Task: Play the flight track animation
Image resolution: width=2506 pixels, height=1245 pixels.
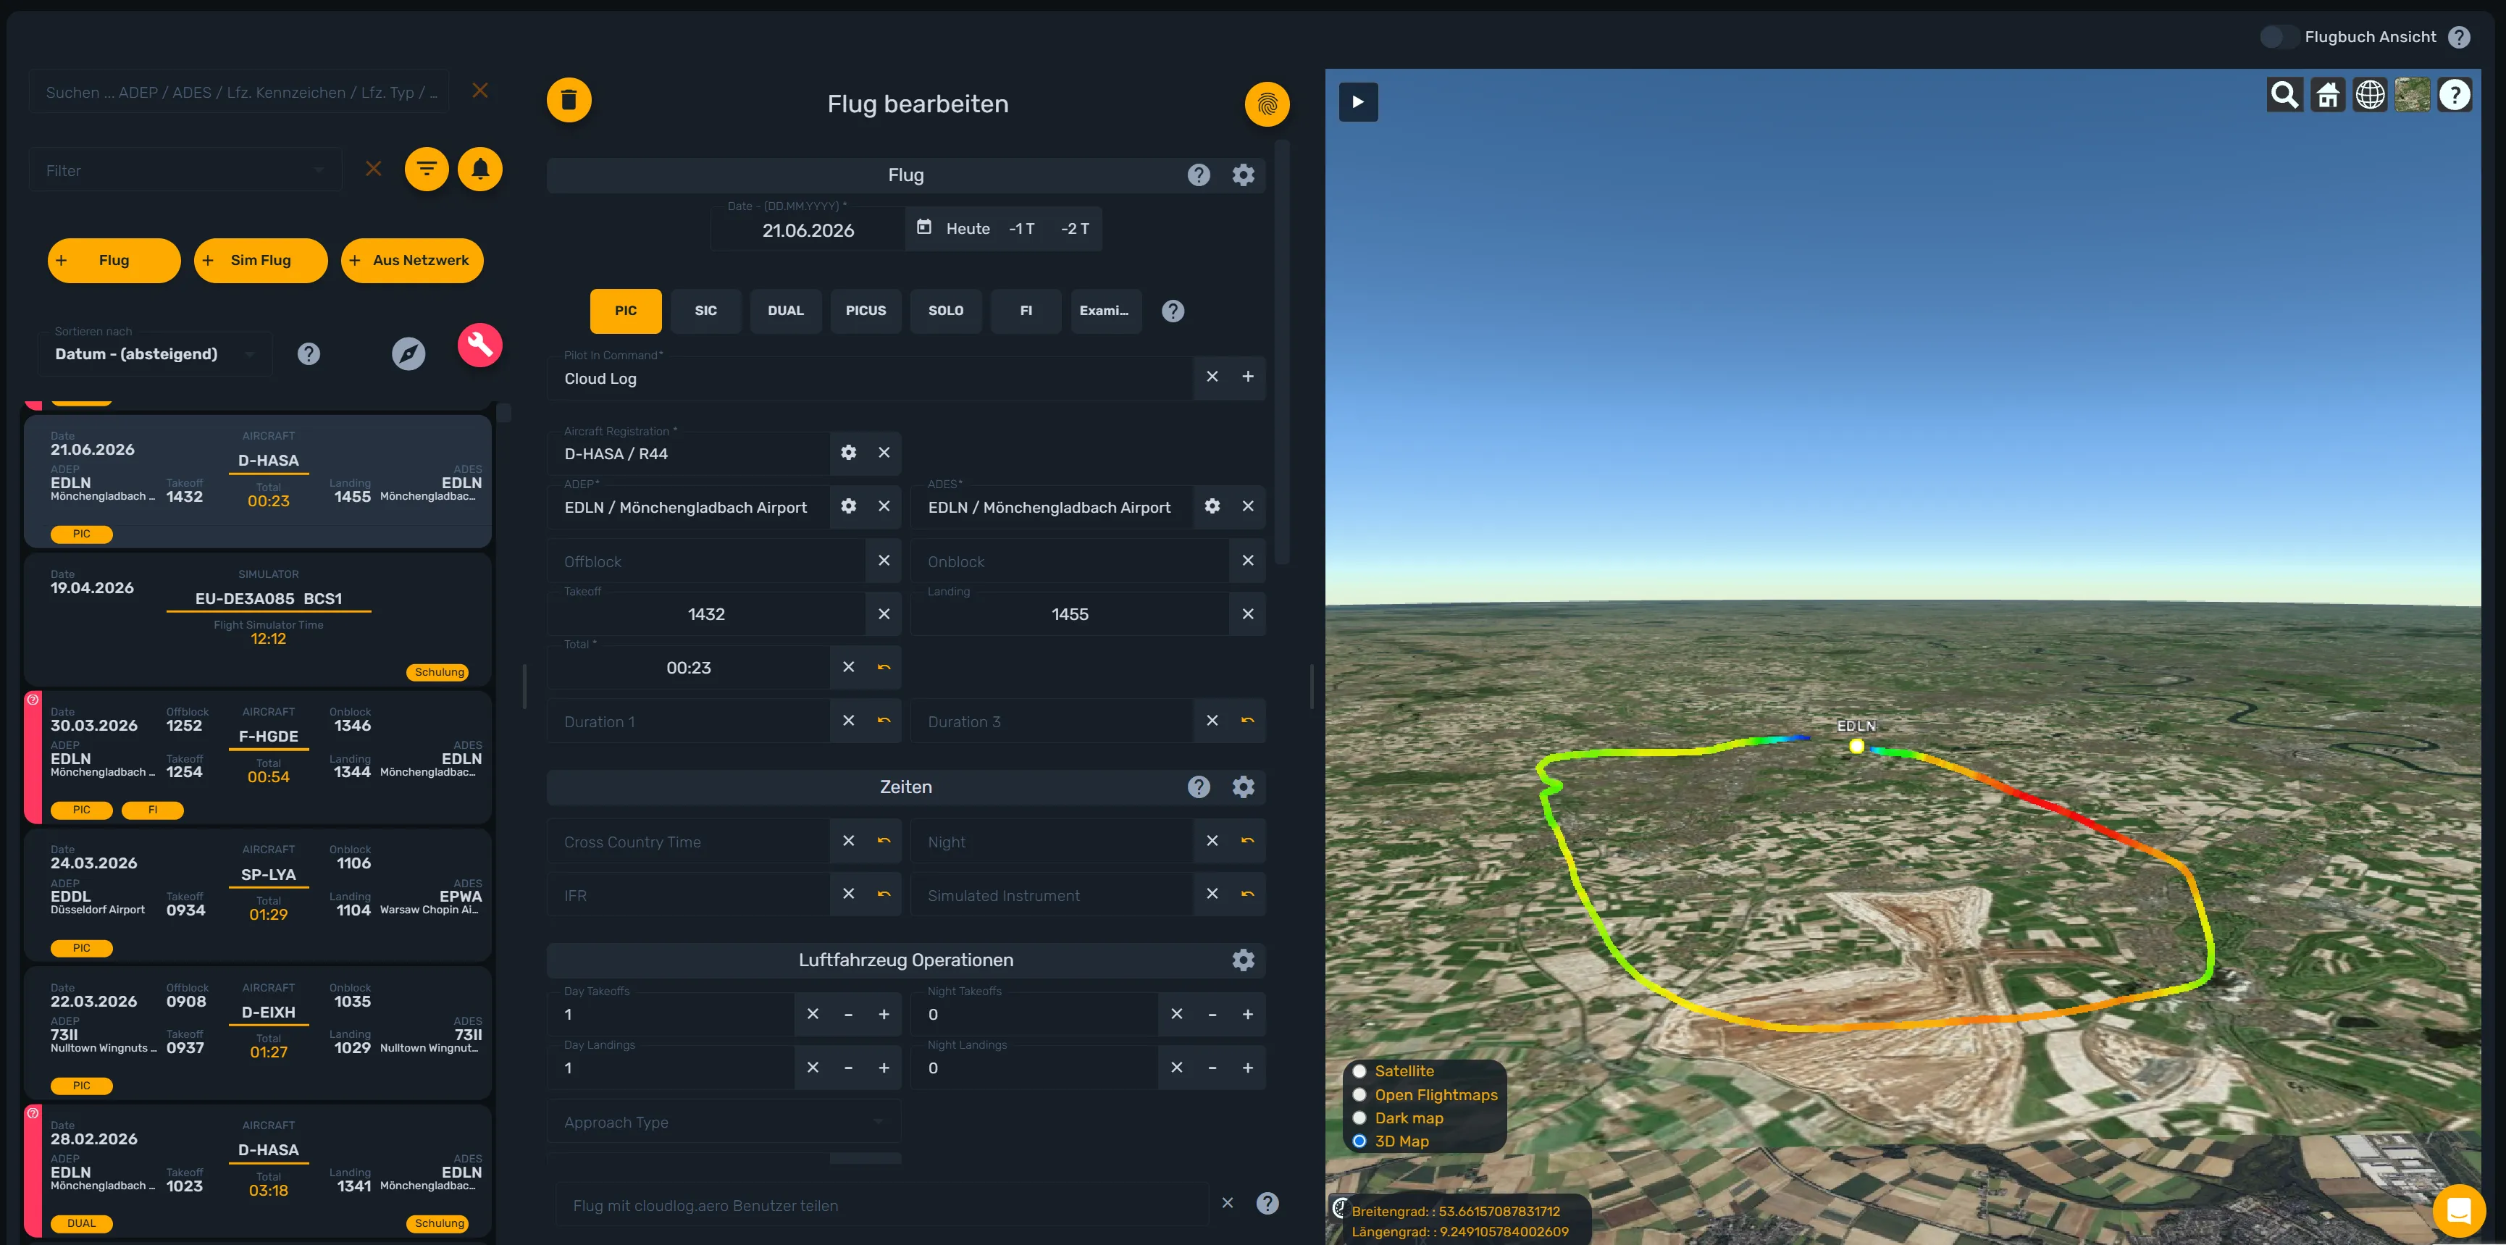Action: pyautogui.click(x=1358, y=101)
